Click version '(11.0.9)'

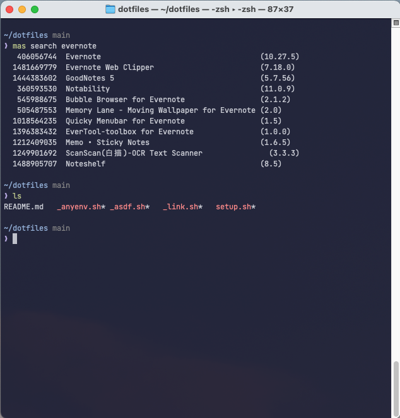pyautogui.click(x=278, y=89)
